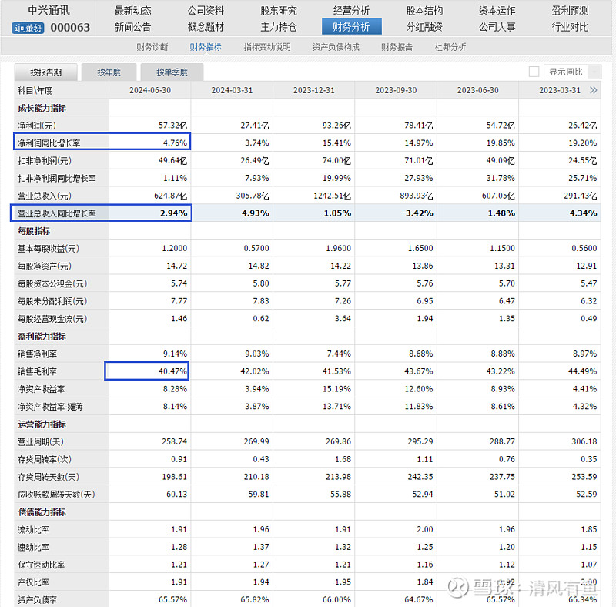Viewport: 616px width, 607px height.
Task: Open the 公司资料 menu item
Action: (206, 10)
